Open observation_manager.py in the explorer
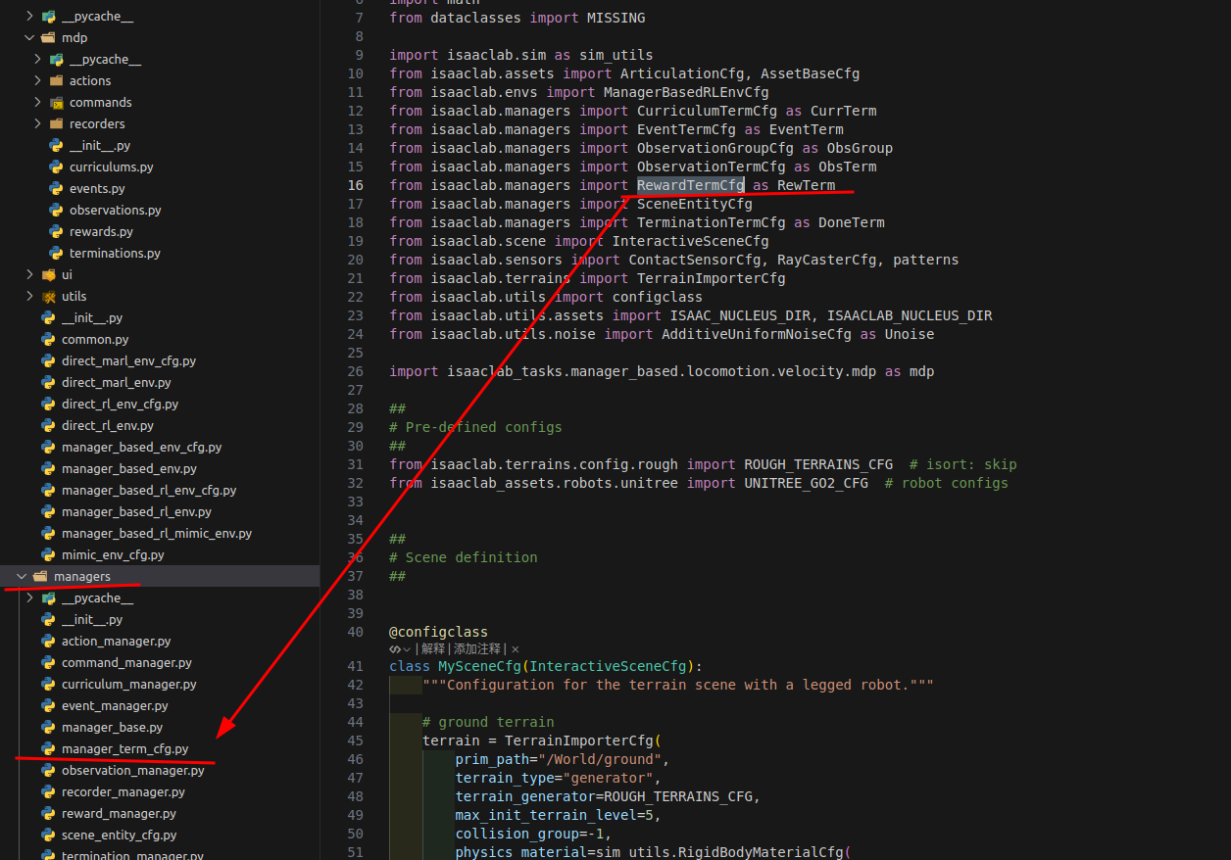1231x860 pixels. (x=132, y=771)
